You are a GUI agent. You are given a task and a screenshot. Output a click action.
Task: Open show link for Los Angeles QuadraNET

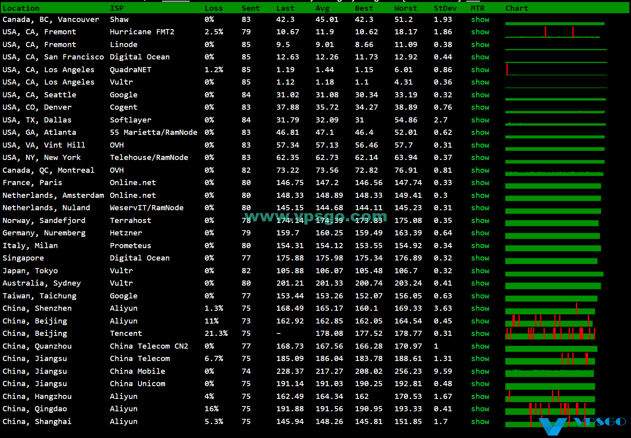click(480, 70)
